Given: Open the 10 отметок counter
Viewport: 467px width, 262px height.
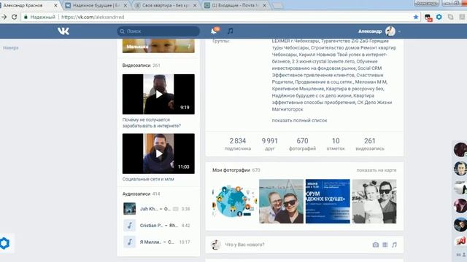Looking at the screenshot, I should pyautogui.click(x=336, y=144).
